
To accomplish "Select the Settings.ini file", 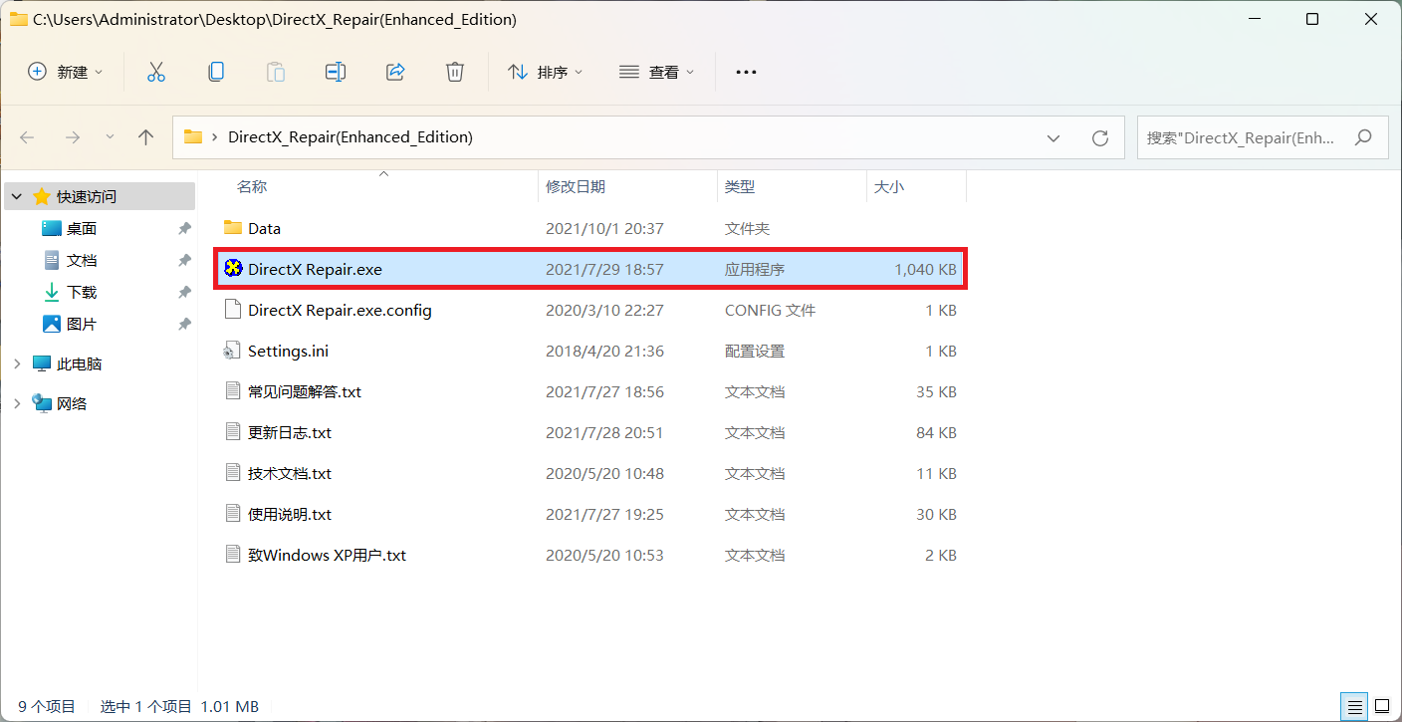I will (x=288, y=352).
